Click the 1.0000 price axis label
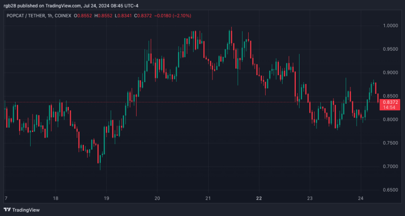405x216 pixels. (390, 25)
